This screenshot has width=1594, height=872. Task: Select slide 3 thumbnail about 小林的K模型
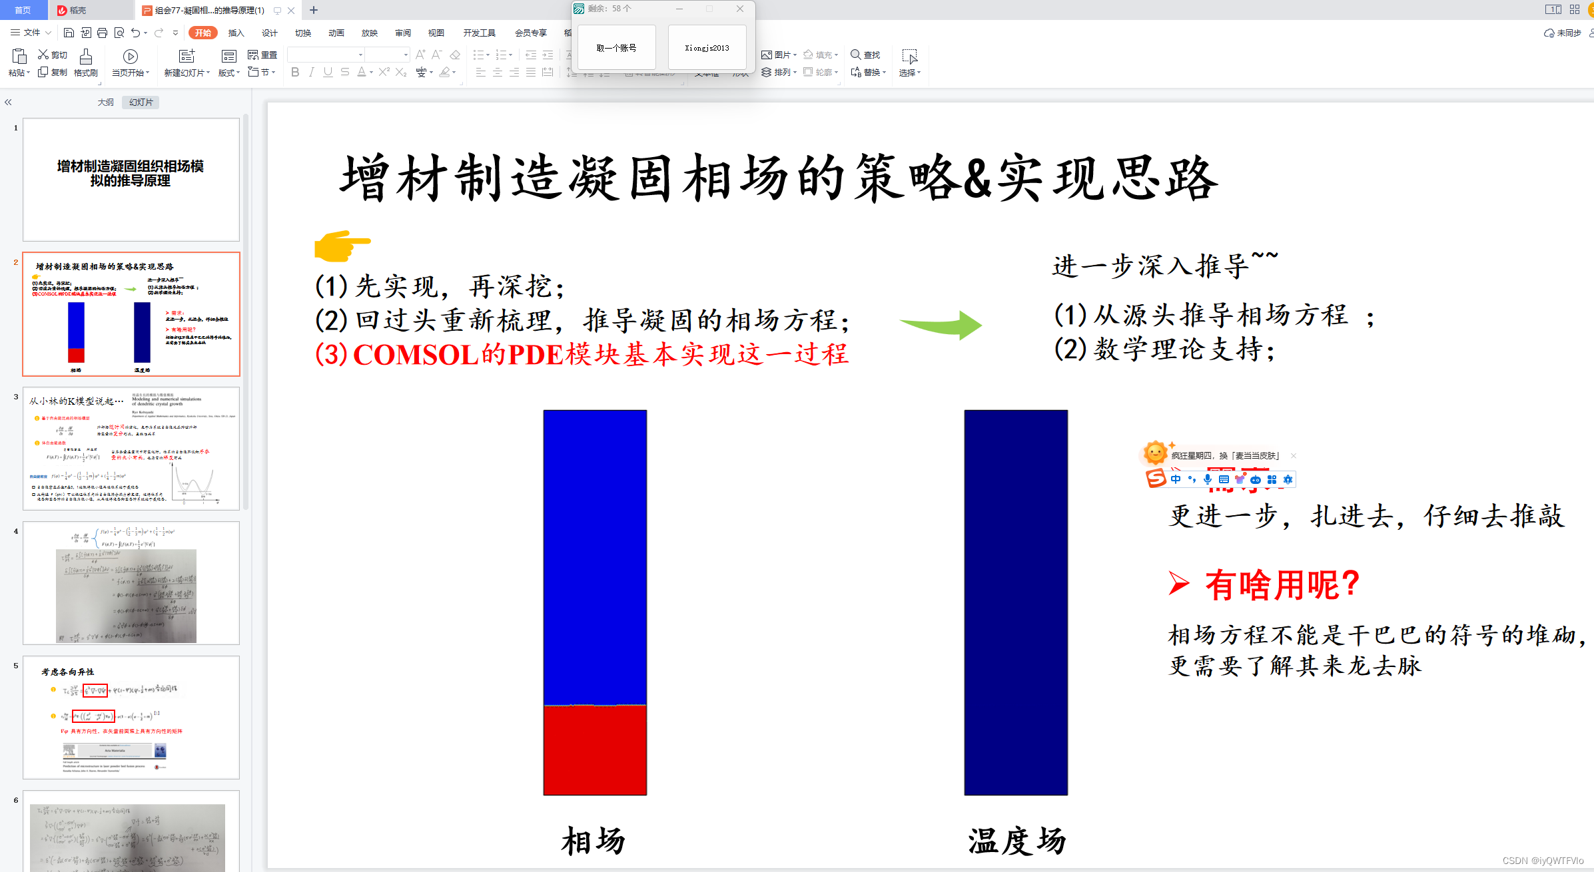pos(131,448)
